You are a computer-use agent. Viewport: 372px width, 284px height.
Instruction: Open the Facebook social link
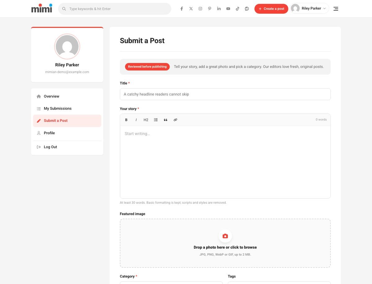coord(182,9)
